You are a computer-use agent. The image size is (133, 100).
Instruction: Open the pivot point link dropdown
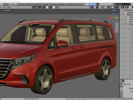(44, 7)
